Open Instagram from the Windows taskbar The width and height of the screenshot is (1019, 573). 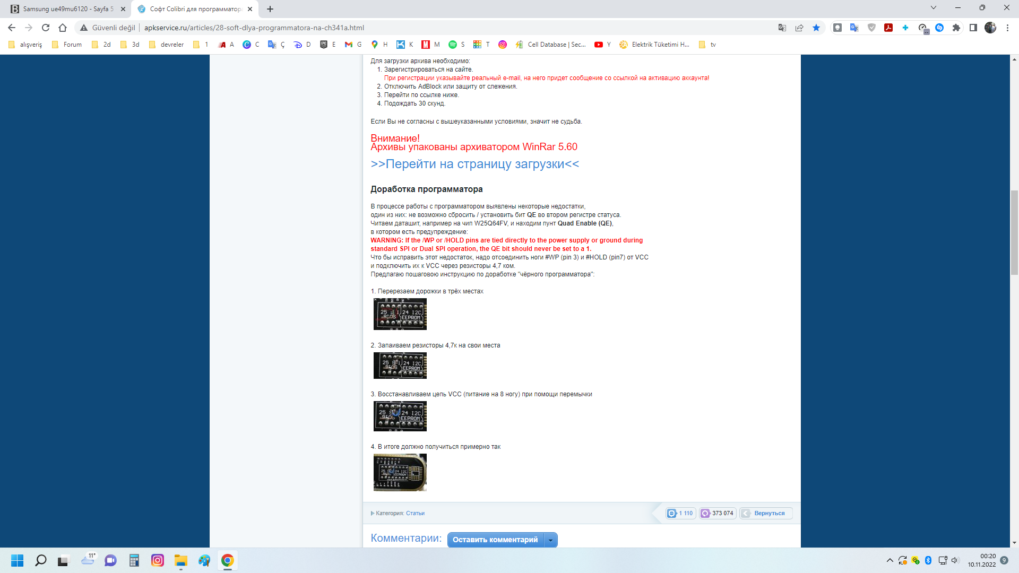(x=158, y=560)
